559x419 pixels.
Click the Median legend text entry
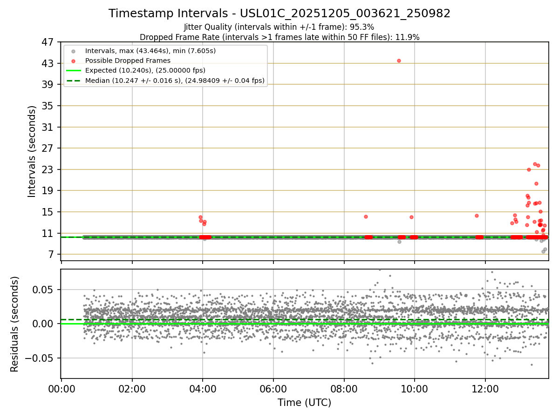[175, 81]
